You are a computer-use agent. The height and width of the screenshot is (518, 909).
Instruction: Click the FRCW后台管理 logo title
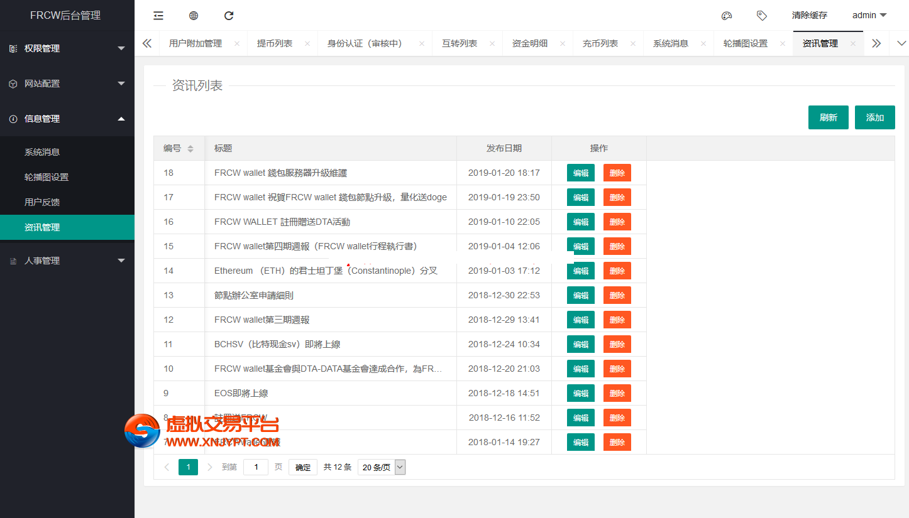click(x=65, y=15)
